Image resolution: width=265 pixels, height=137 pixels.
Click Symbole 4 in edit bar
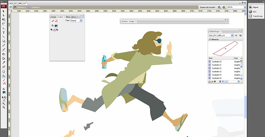pyautogui.click(x=34, y=7)
